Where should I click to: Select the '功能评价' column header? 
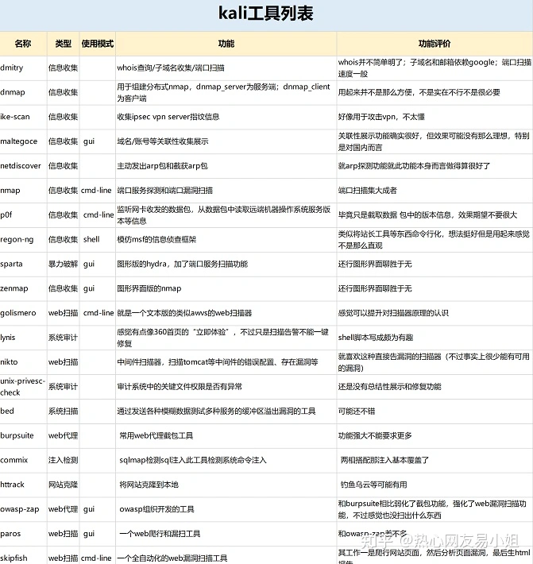(x=435, y=44)
